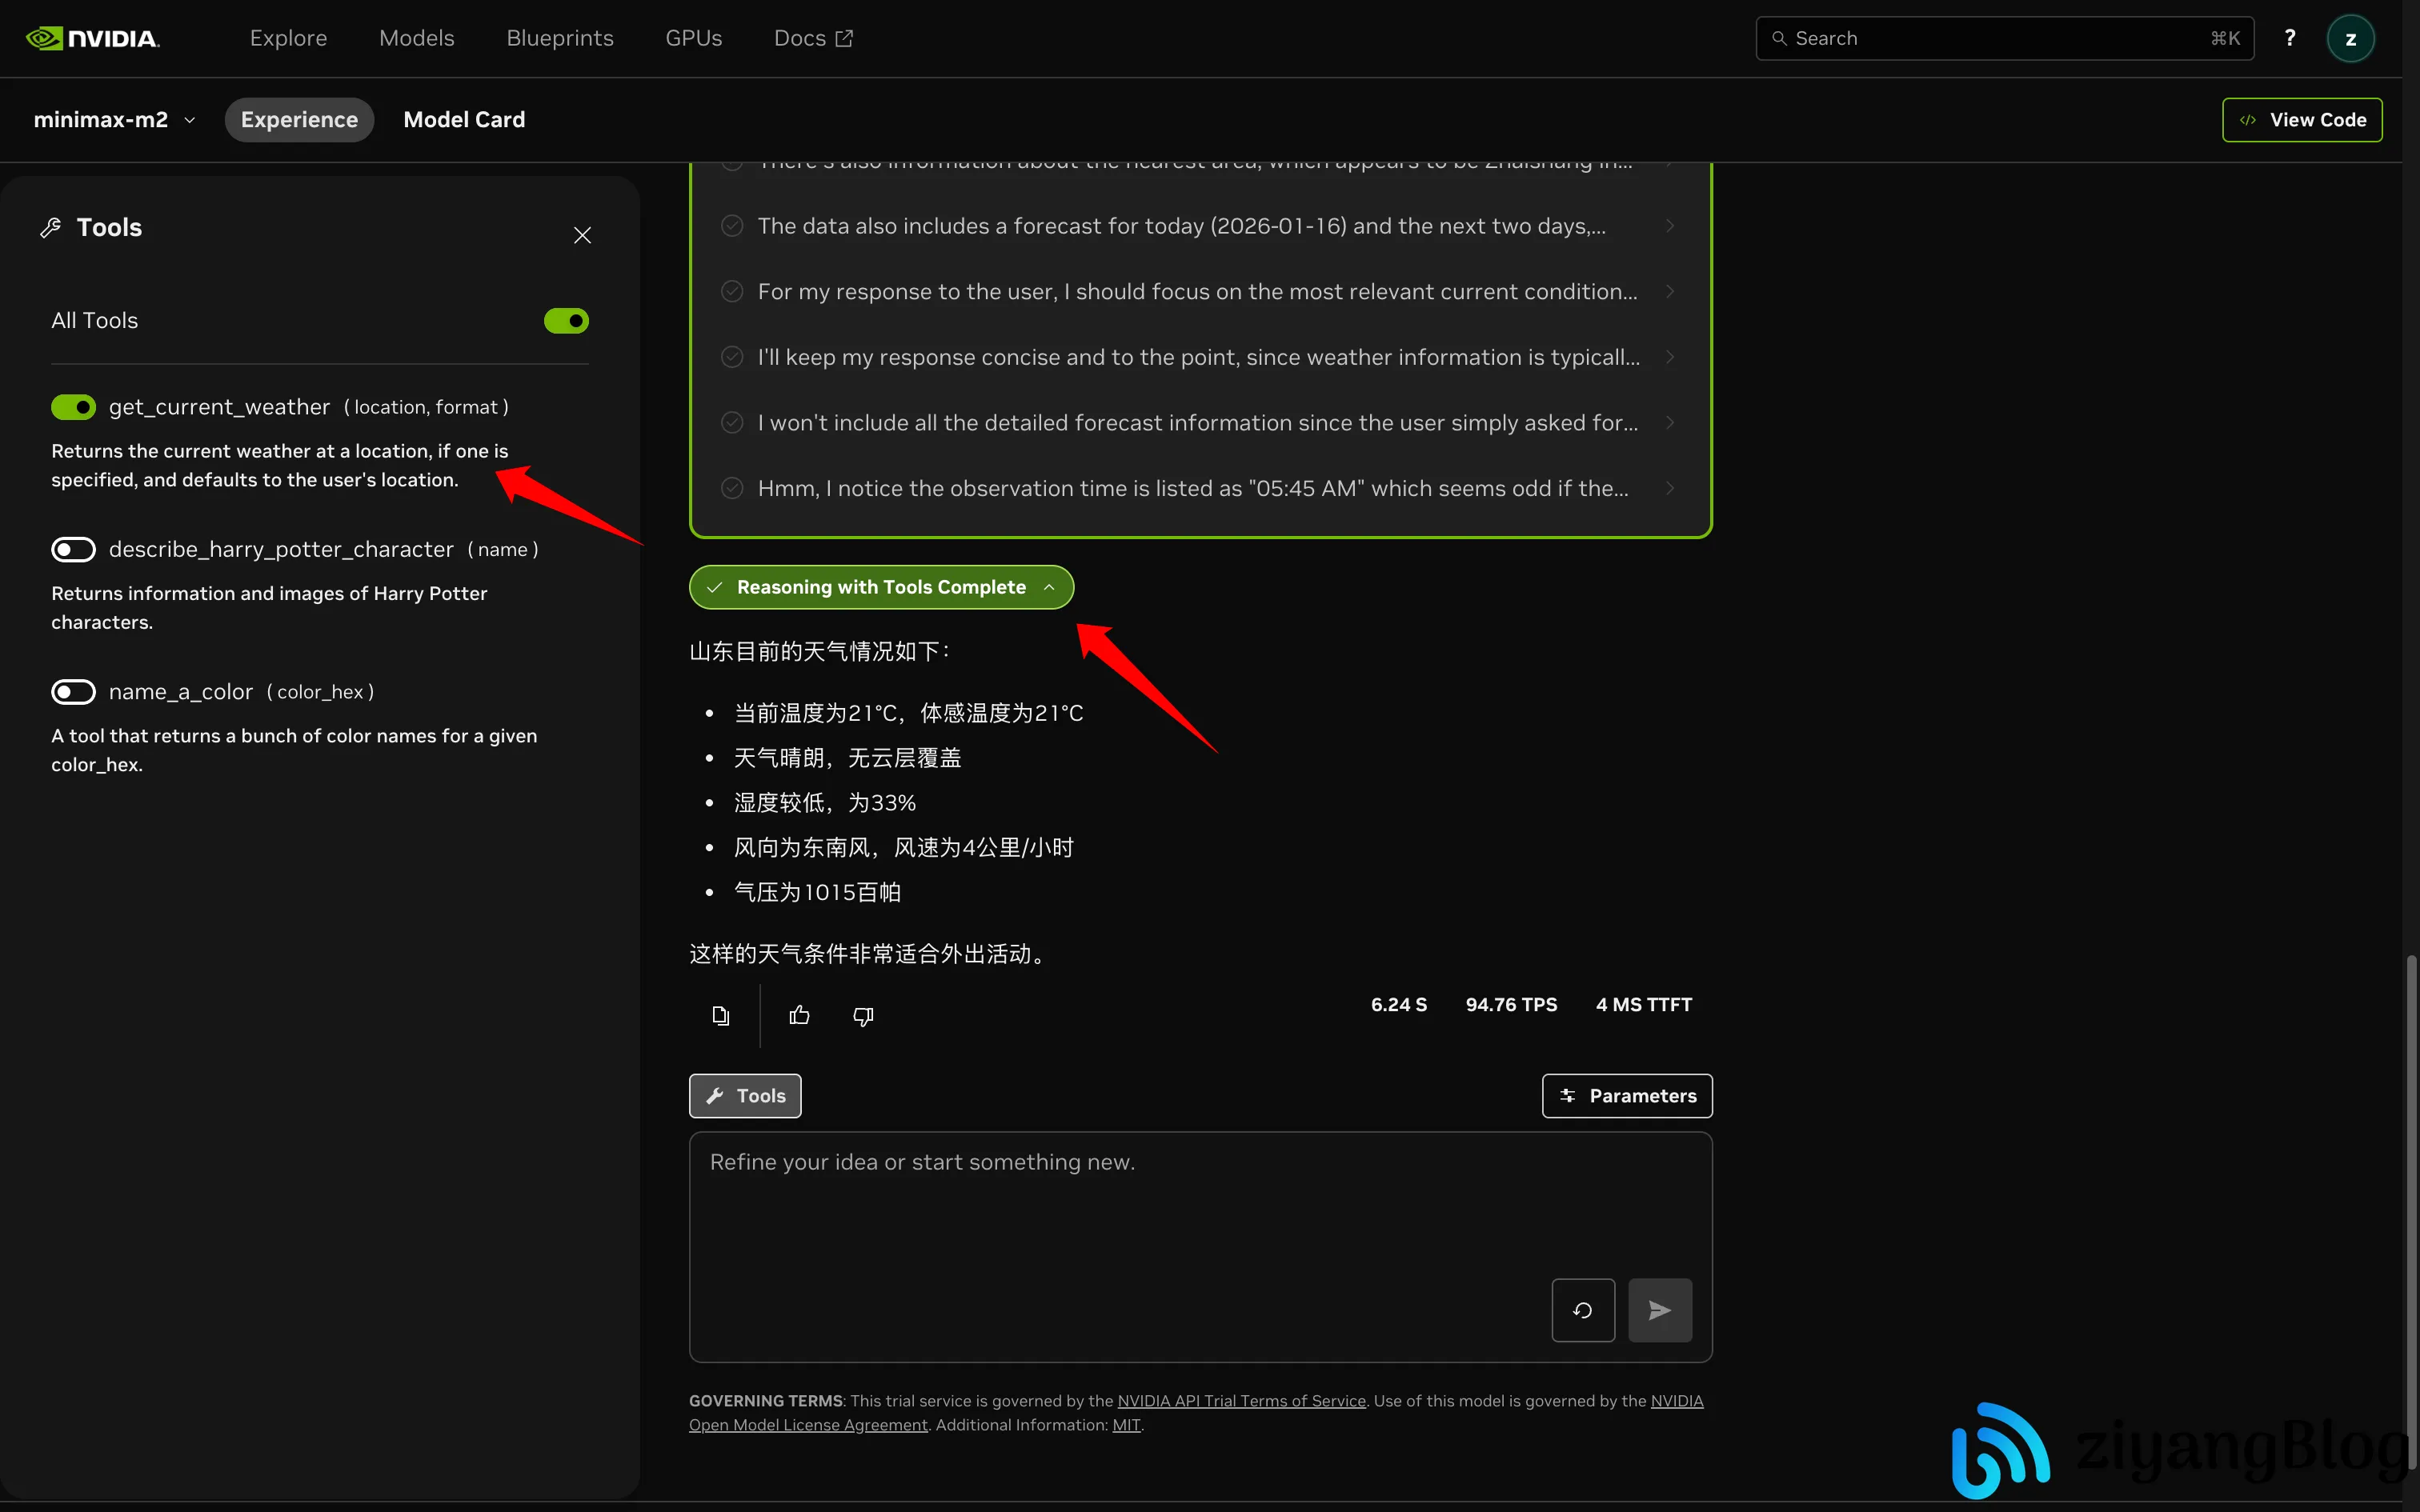Click the NVIDIA logo

tap(93, 37)
